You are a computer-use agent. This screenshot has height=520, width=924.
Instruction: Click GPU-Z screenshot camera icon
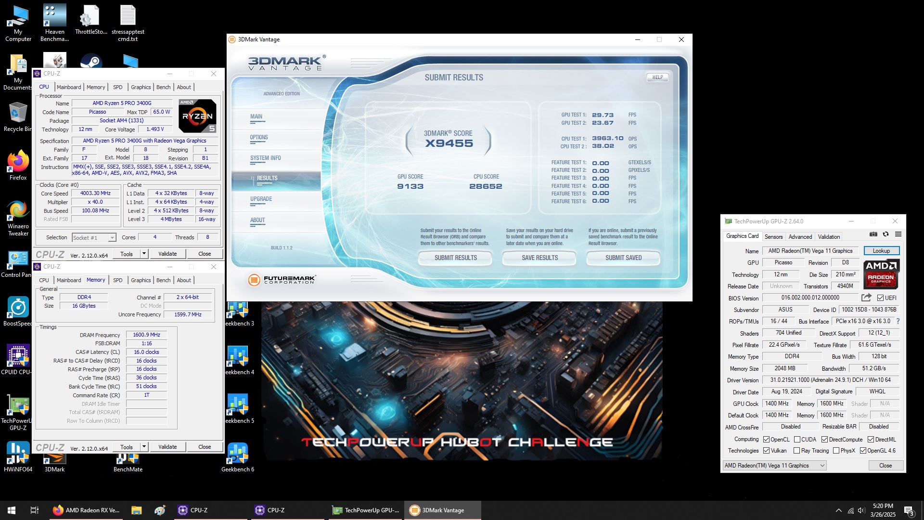coord(873,234)
